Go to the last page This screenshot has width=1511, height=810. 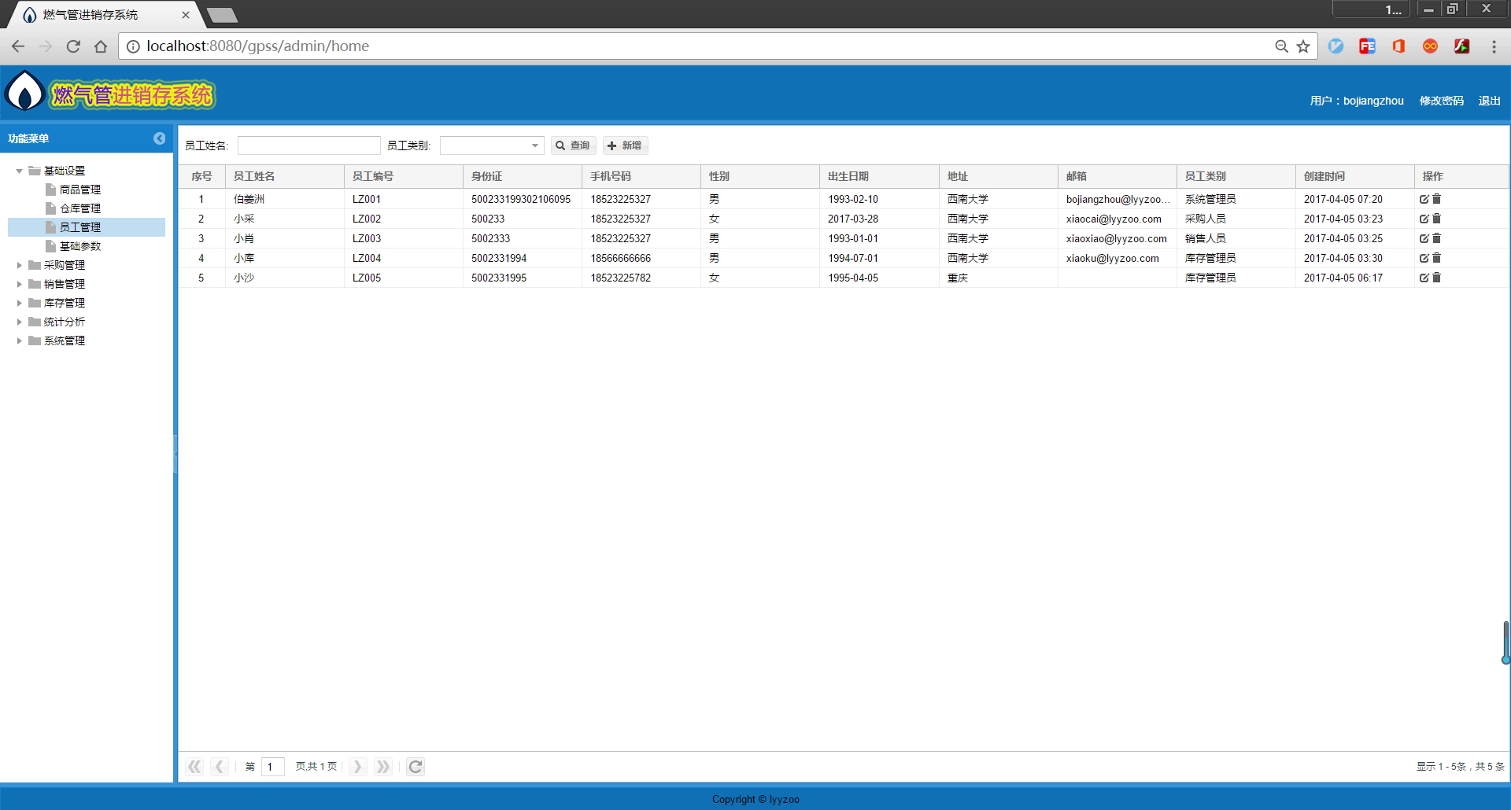[383, 767]
